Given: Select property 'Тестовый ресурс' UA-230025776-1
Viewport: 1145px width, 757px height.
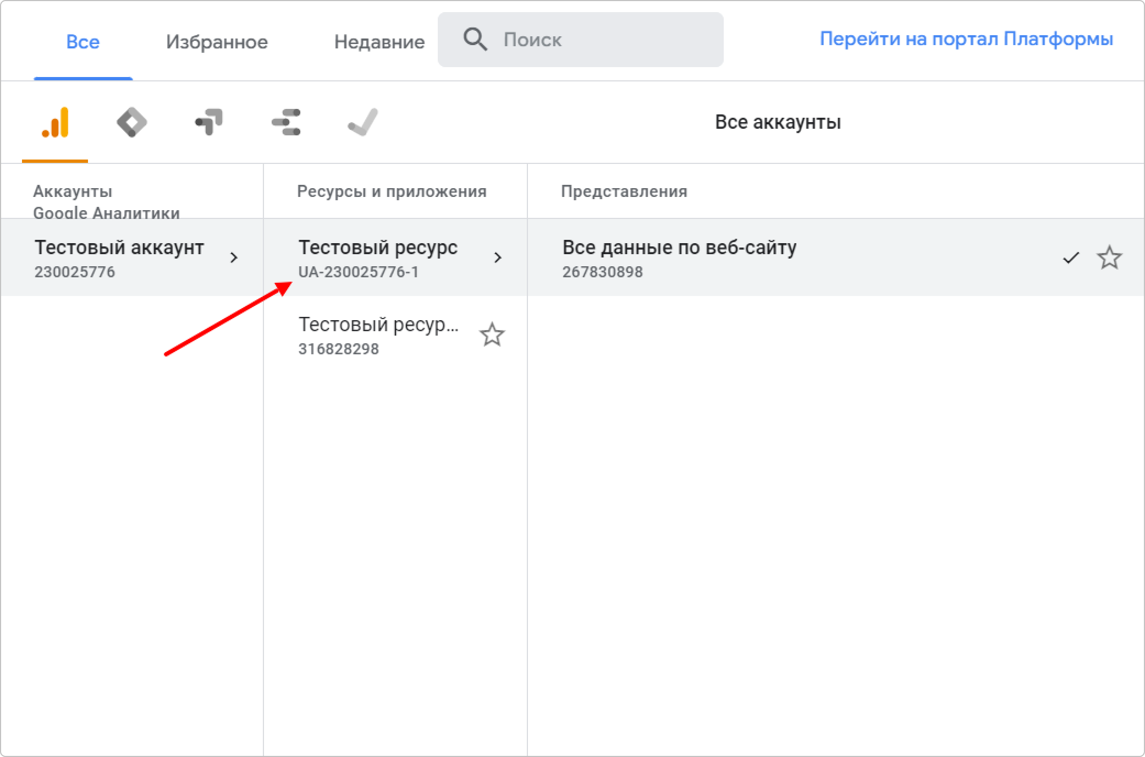Looking at the screenshot, I should click(x=378, y=257).
